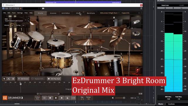188x106 pixels.
Task: Adjust the kick Volume knob
Action: click(x=12, y=25)
